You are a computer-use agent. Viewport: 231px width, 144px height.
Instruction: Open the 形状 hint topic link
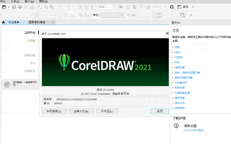pos(177,62)
